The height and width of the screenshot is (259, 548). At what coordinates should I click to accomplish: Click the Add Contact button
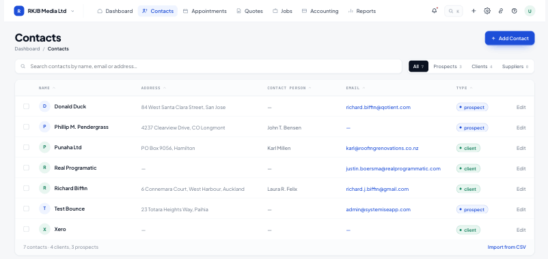(x=510, y=38)
